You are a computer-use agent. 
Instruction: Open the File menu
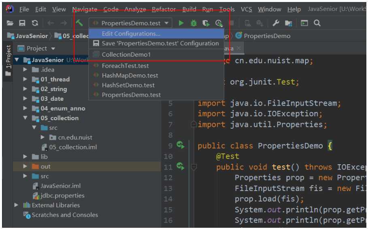click(x=24, y=9)
